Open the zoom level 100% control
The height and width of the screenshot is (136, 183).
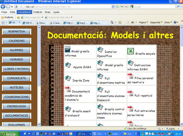(172, 129)
